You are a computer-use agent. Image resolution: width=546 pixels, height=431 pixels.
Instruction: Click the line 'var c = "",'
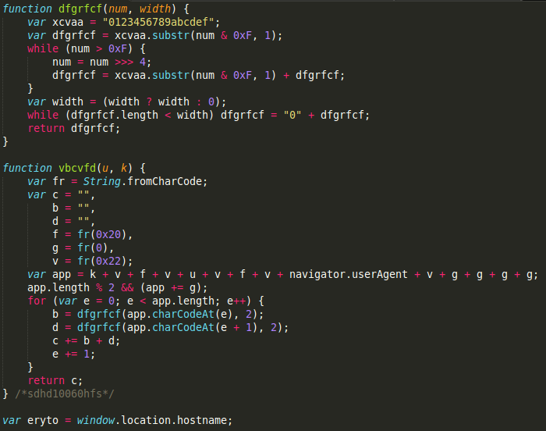(x=62, y=194)
